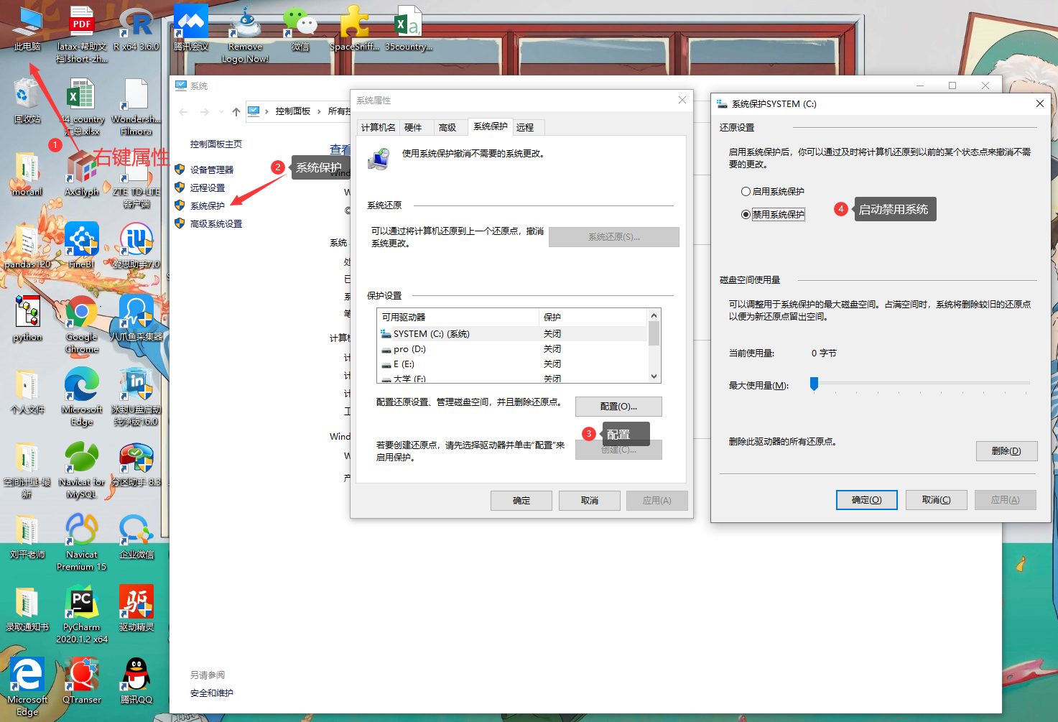Open Remove Logo Now! shortcut
Image resolution: width=1058 pixels, height=722 pixels.
(246, 33)
